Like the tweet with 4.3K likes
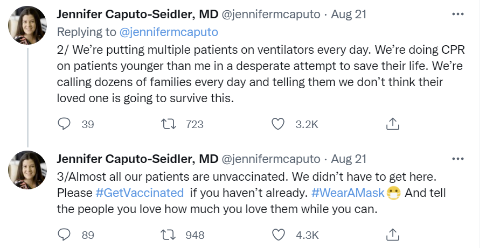The height and width of the screenshot is (248, 486). coord(278,235)
